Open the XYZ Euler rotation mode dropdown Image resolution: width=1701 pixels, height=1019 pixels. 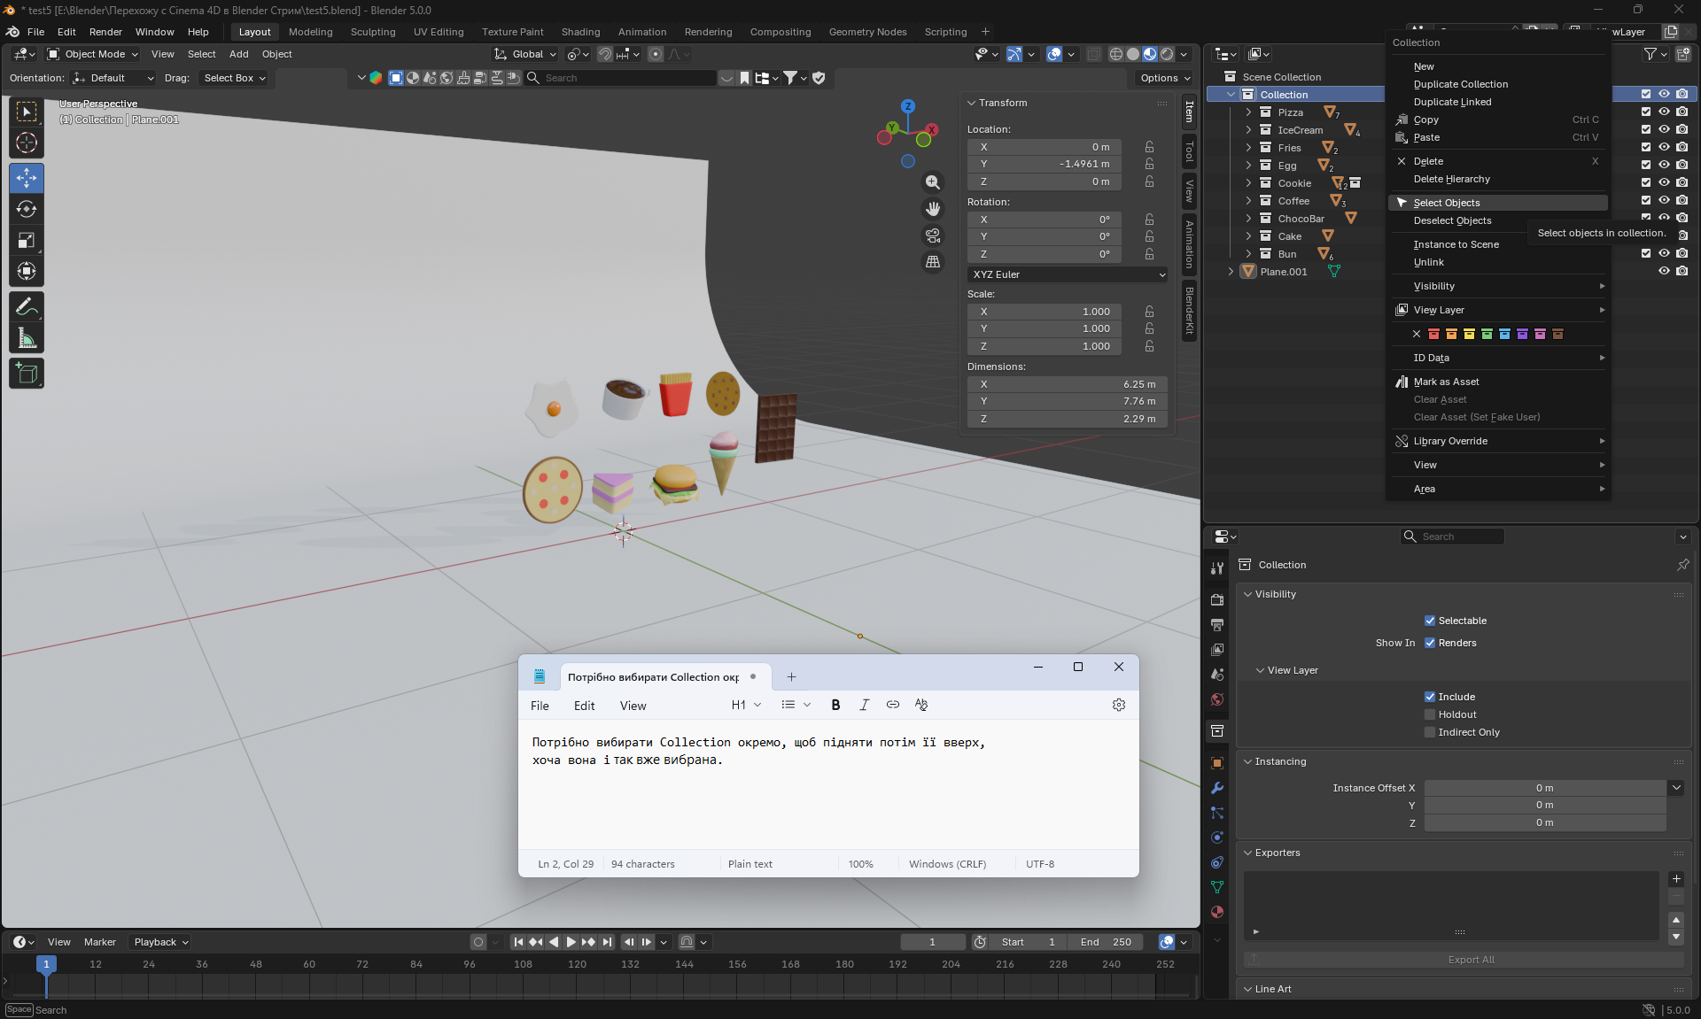coord(1068,274)
